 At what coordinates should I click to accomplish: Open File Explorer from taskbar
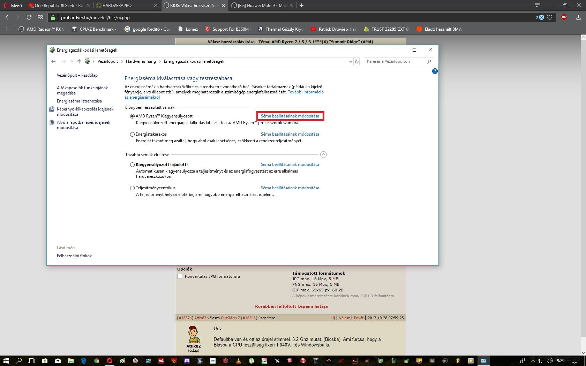point(70,361)
